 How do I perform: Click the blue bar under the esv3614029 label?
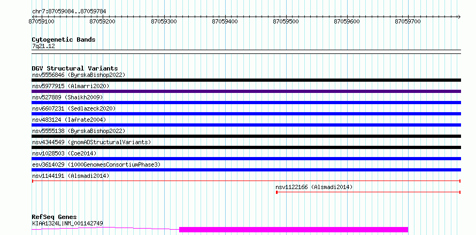(x=246, y=170)
